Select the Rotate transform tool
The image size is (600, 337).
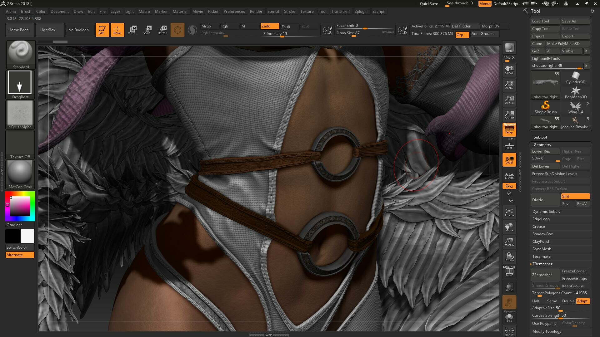pos(162,30)
